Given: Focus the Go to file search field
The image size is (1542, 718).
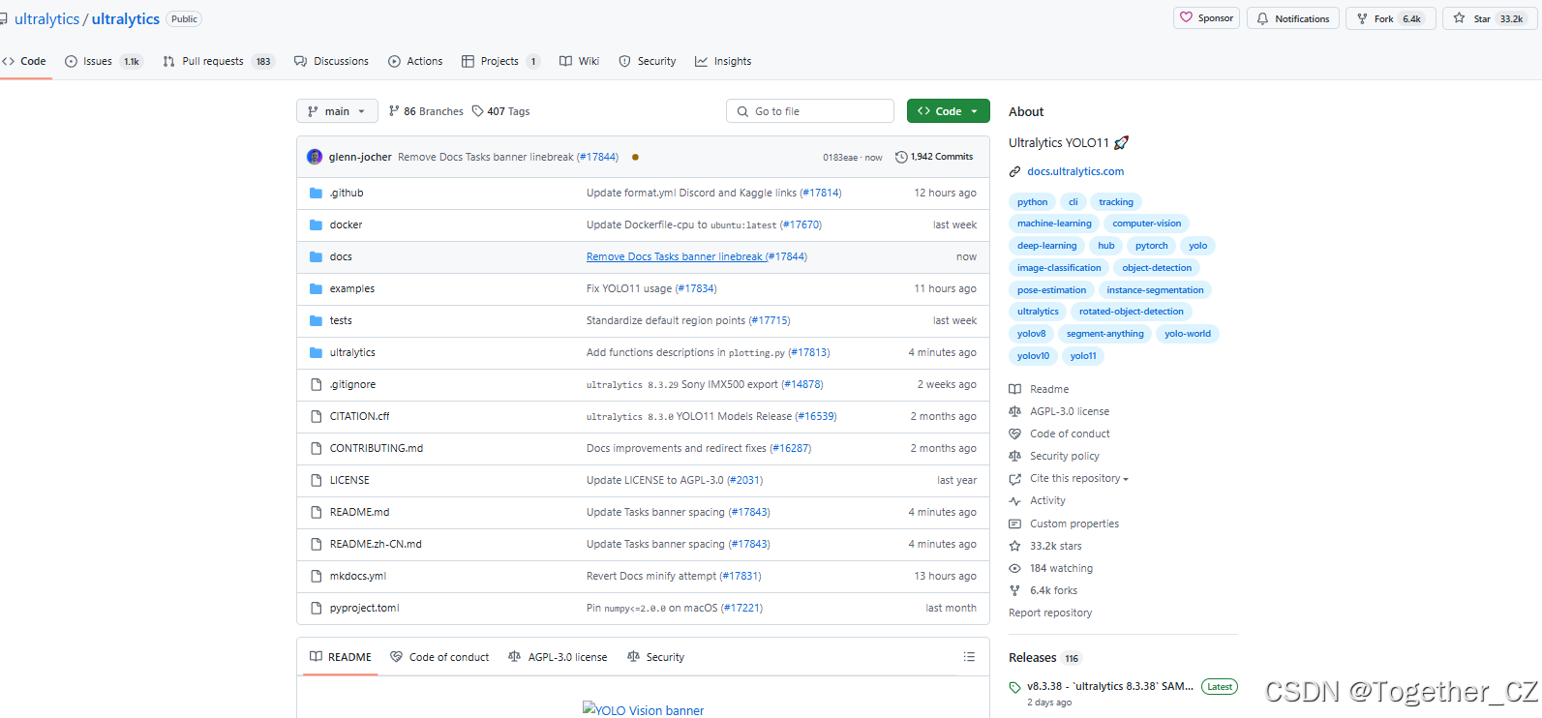Looking at the screenshot, I should coord(810,111).
